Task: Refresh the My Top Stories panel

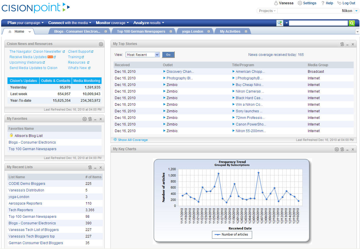Action: click(342, 44)
